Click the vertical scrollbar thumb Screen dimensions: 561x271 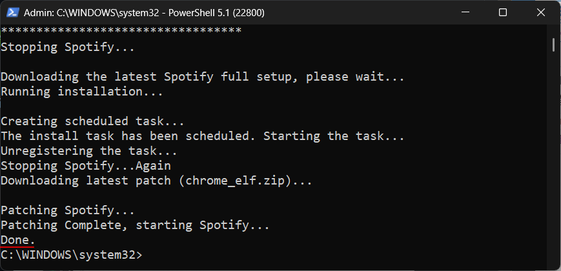tap(553, 44)
